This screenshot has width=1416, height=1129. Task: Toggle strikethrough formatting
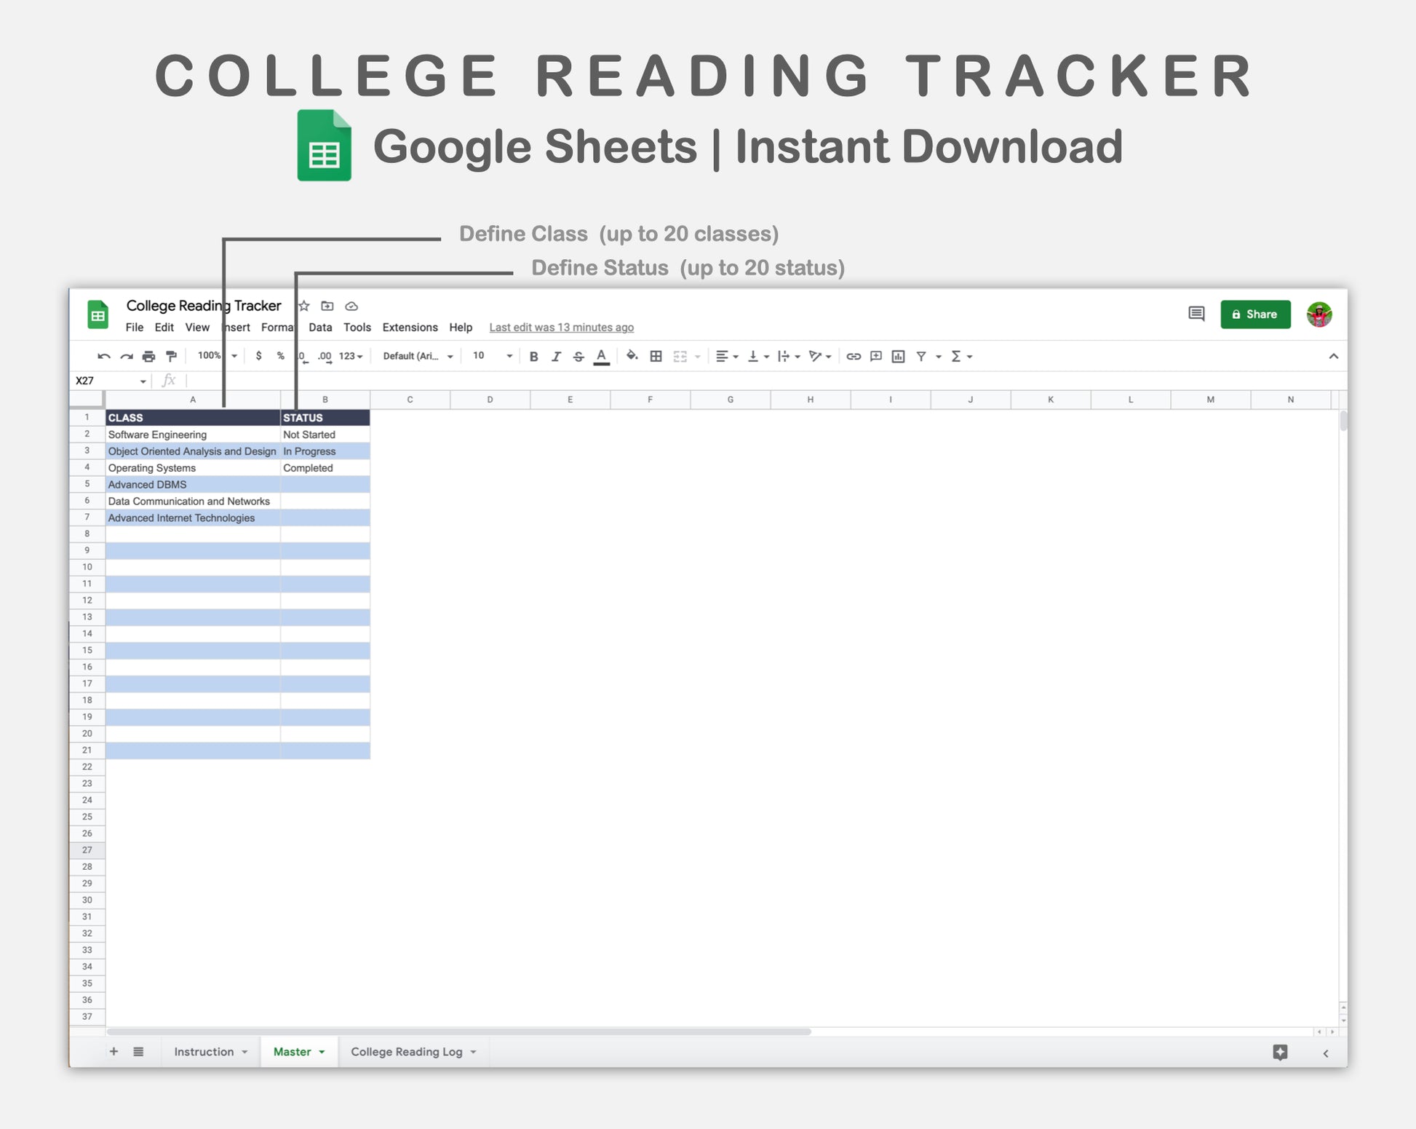(578, 357)
